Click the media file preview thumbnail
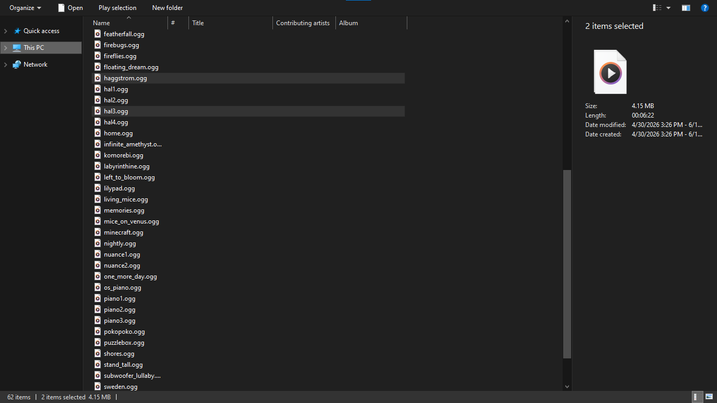Viewport: 717px width, 403px height. (610, 72)
